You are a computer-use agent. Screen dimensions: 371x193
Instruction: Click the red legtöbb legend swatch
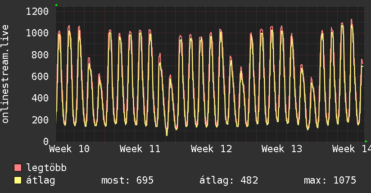click(18, 168)
